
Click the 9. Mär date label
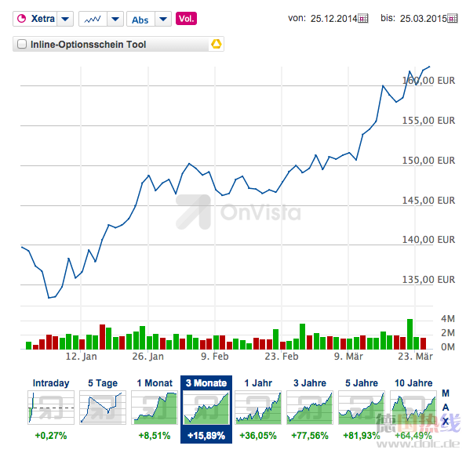click(348, 357)
